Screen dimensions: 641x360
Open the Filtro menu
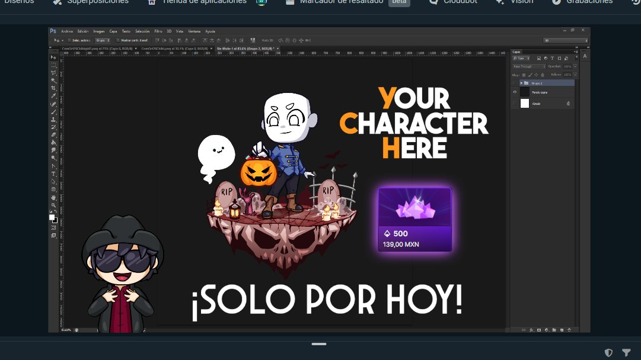click(x=158, y=31)
